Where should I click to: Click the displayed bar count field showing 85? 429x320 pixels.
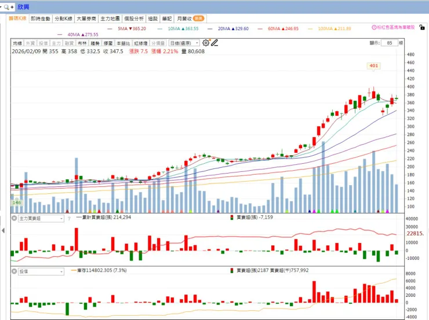390,43
